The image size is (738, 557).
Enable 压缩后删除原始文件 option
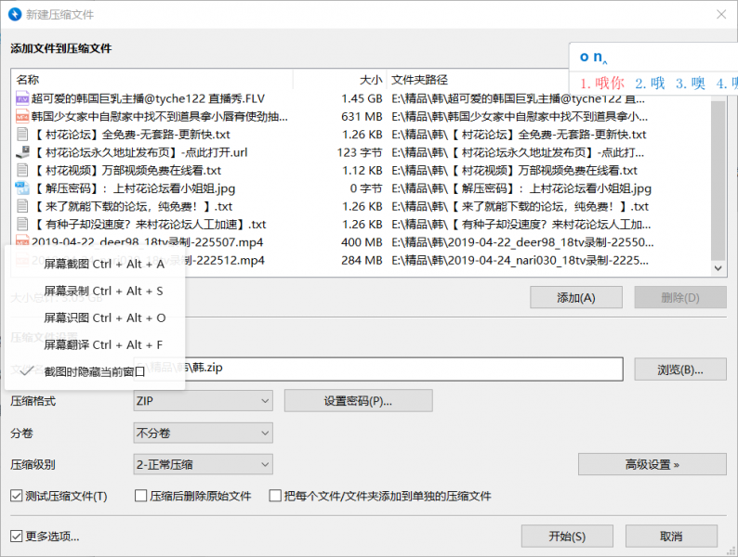pos(141,496)
